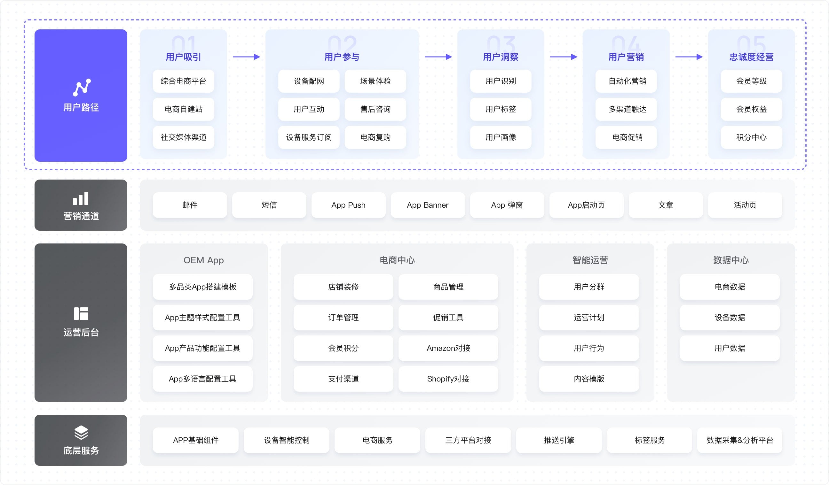Select the 综合电商平台 box
The height and width of the screenshot is (485, 829).
pos(183,81)
